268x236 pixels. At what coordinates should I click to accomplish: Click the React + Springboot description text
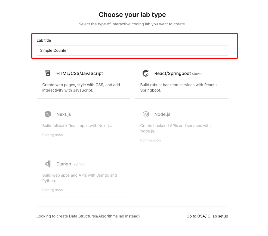click(179, 87)
